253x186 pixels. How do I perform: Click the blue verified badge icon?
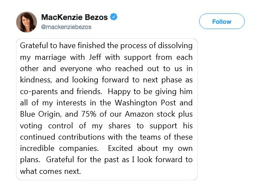tap(114, 17)
